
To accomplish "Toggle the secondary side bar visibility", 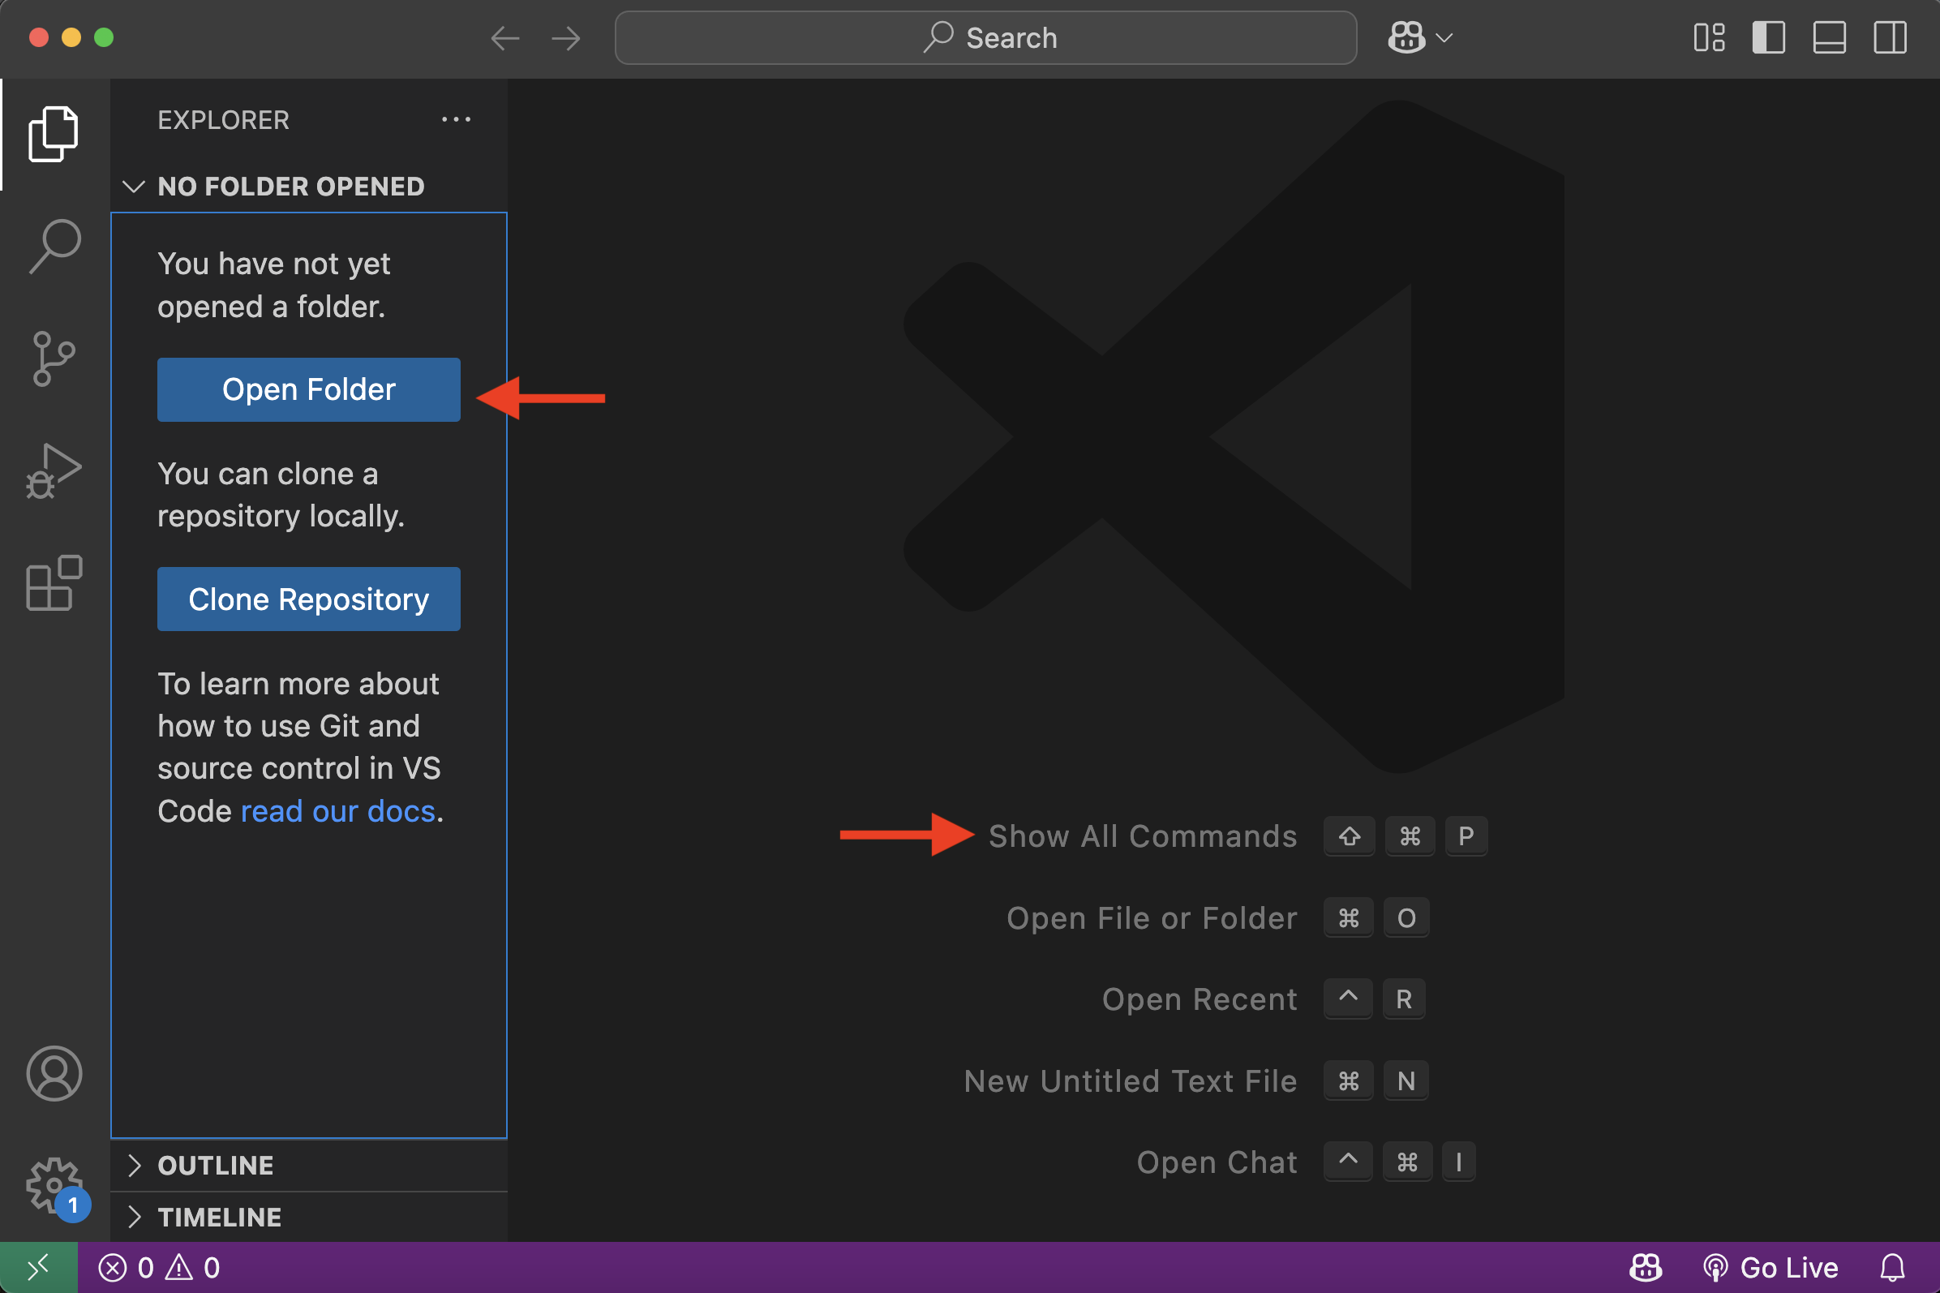I will (1890, 38).
